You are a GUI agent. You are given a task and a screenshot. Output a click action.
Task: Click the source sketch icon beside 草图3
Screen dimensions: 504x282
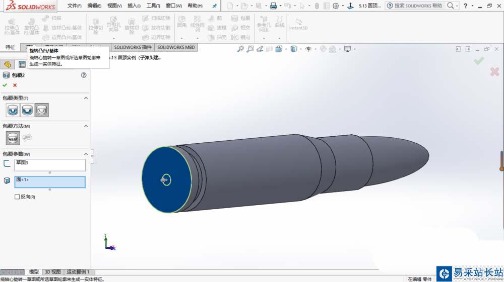pyautogui.click(x=7, y=163)
